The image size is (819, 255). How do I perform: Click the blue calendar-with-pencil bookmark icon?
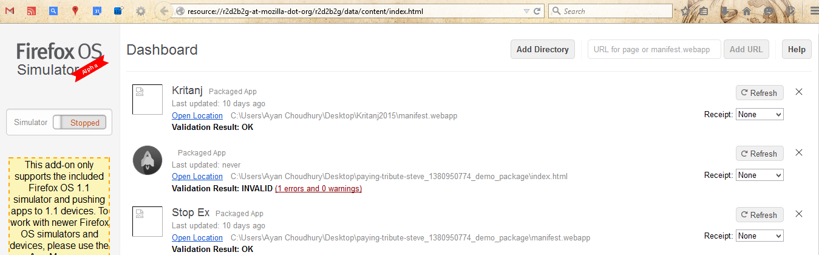[119, 10]
